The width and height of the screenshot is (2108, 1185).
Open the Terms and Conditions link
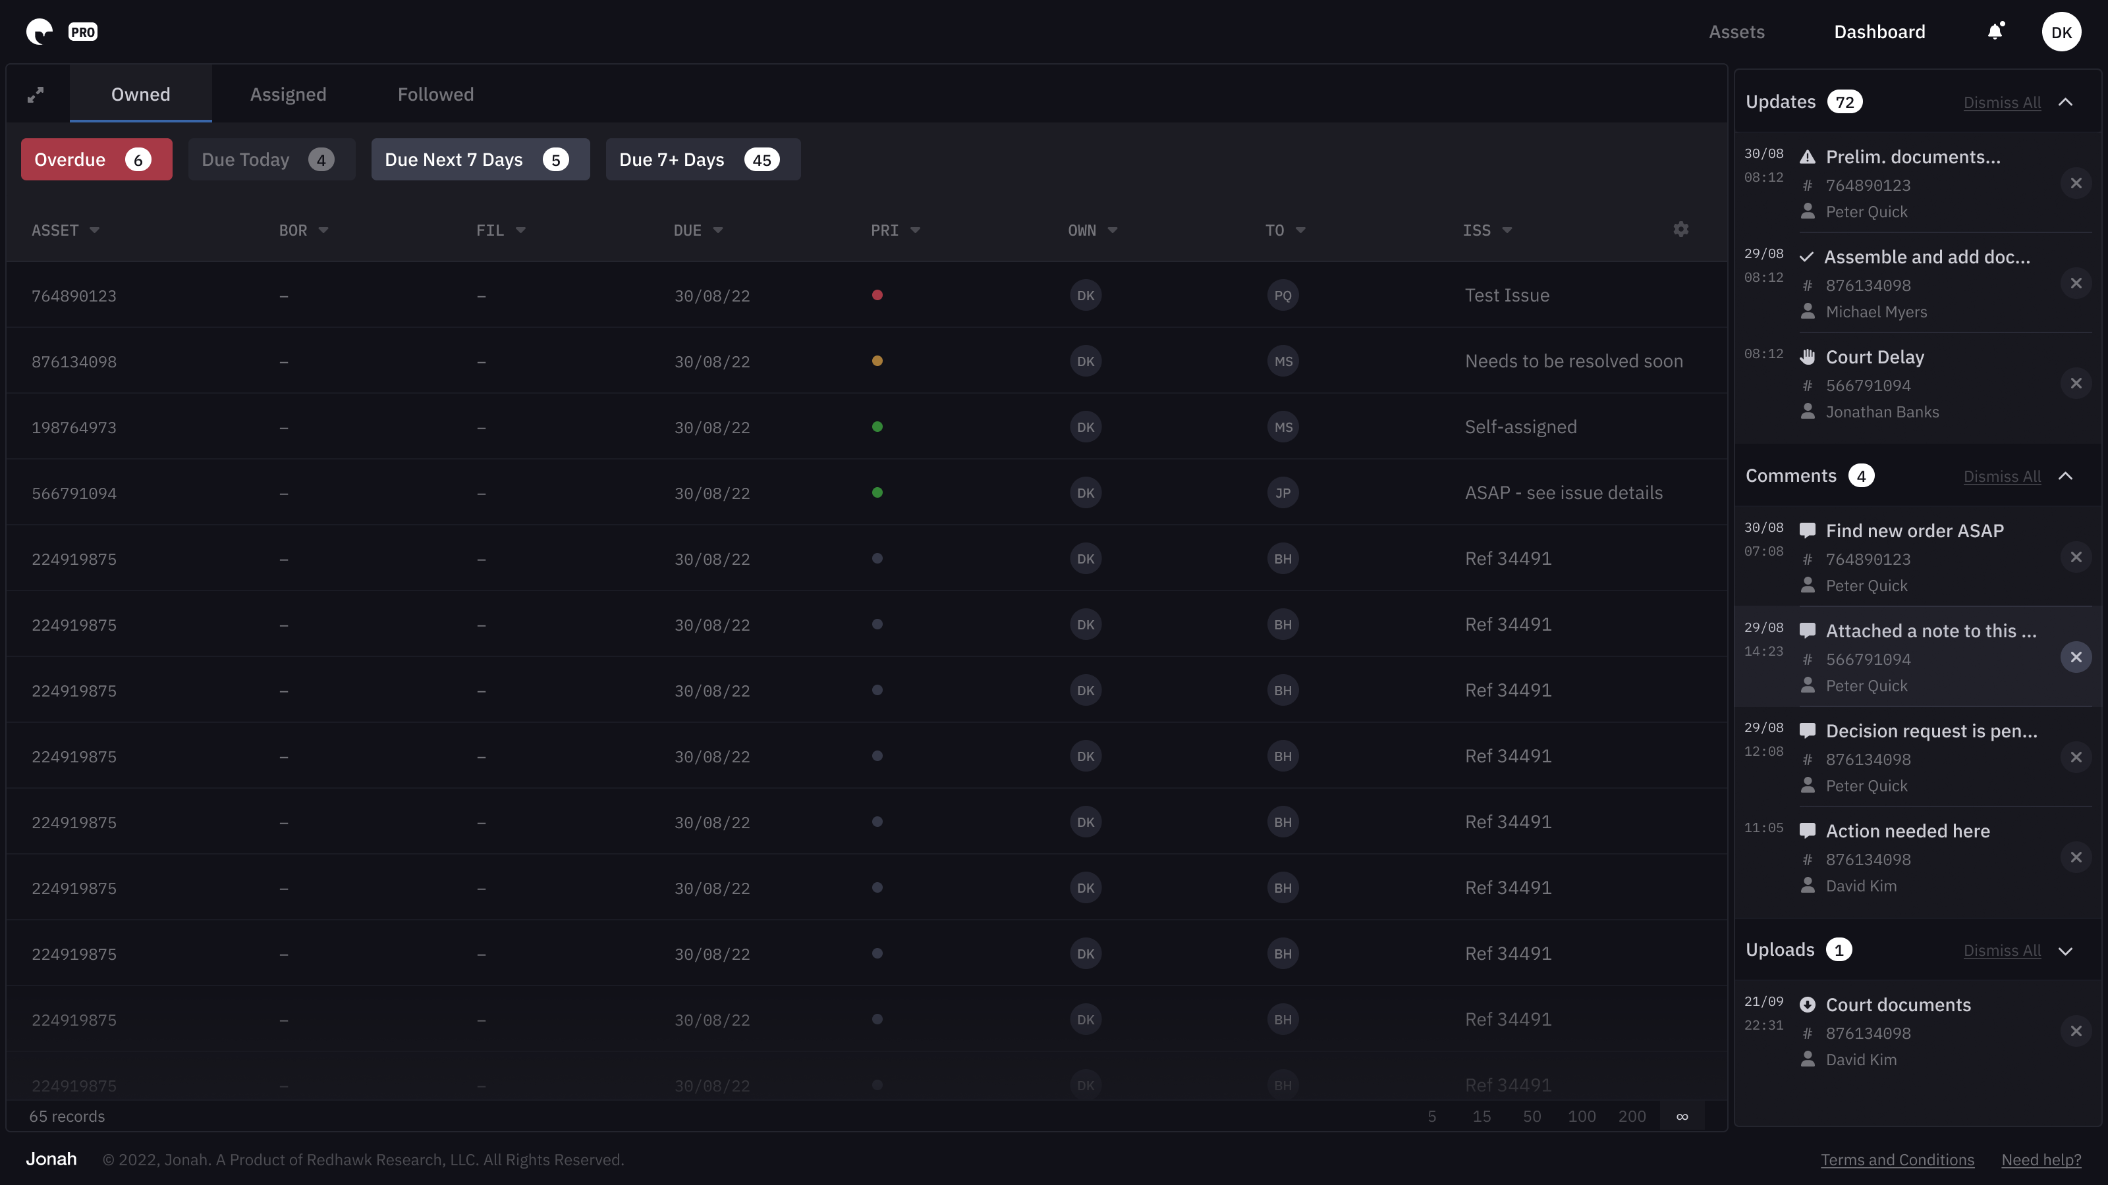pos(1897,1159)
